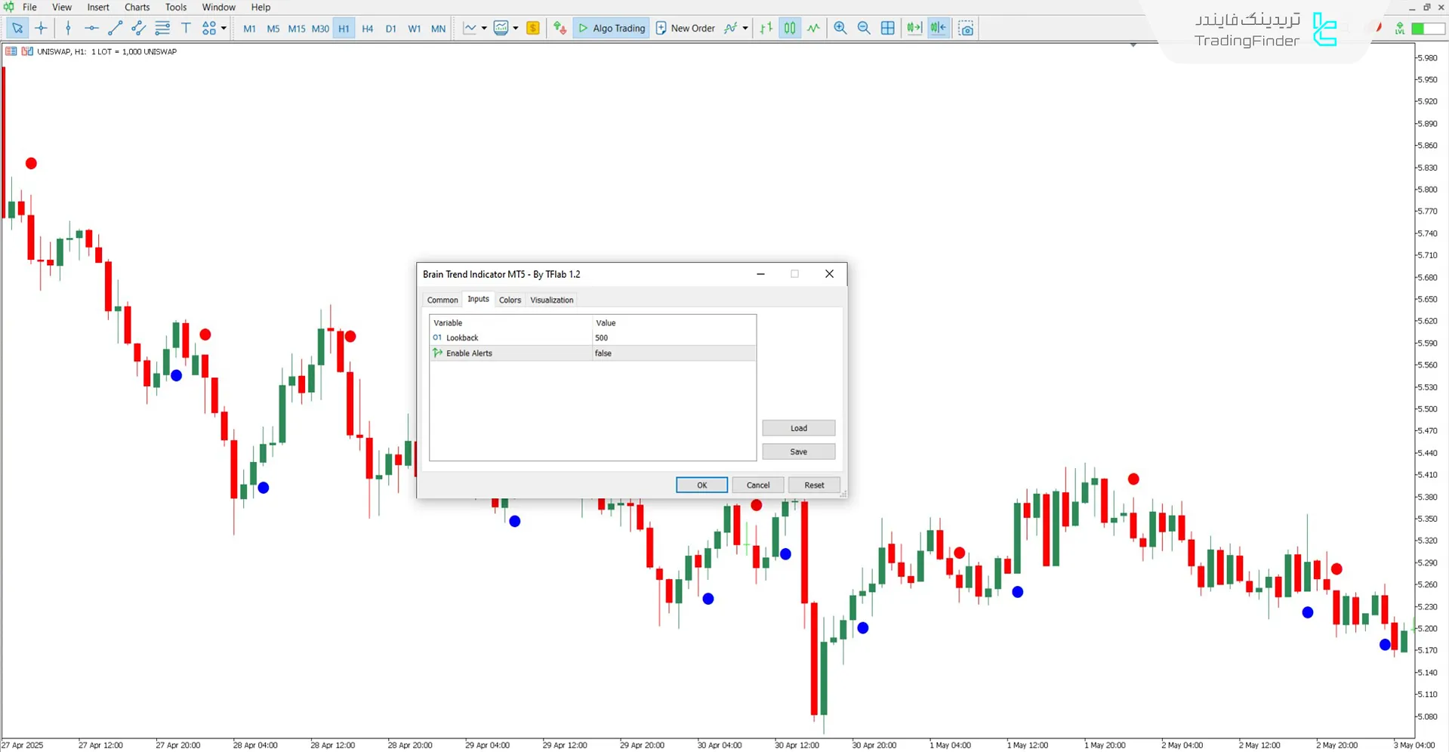The height and width of the screenshot is (752, 1449).
Task: Toggle the Algo Trading button
Action: (x=611, y=29)
